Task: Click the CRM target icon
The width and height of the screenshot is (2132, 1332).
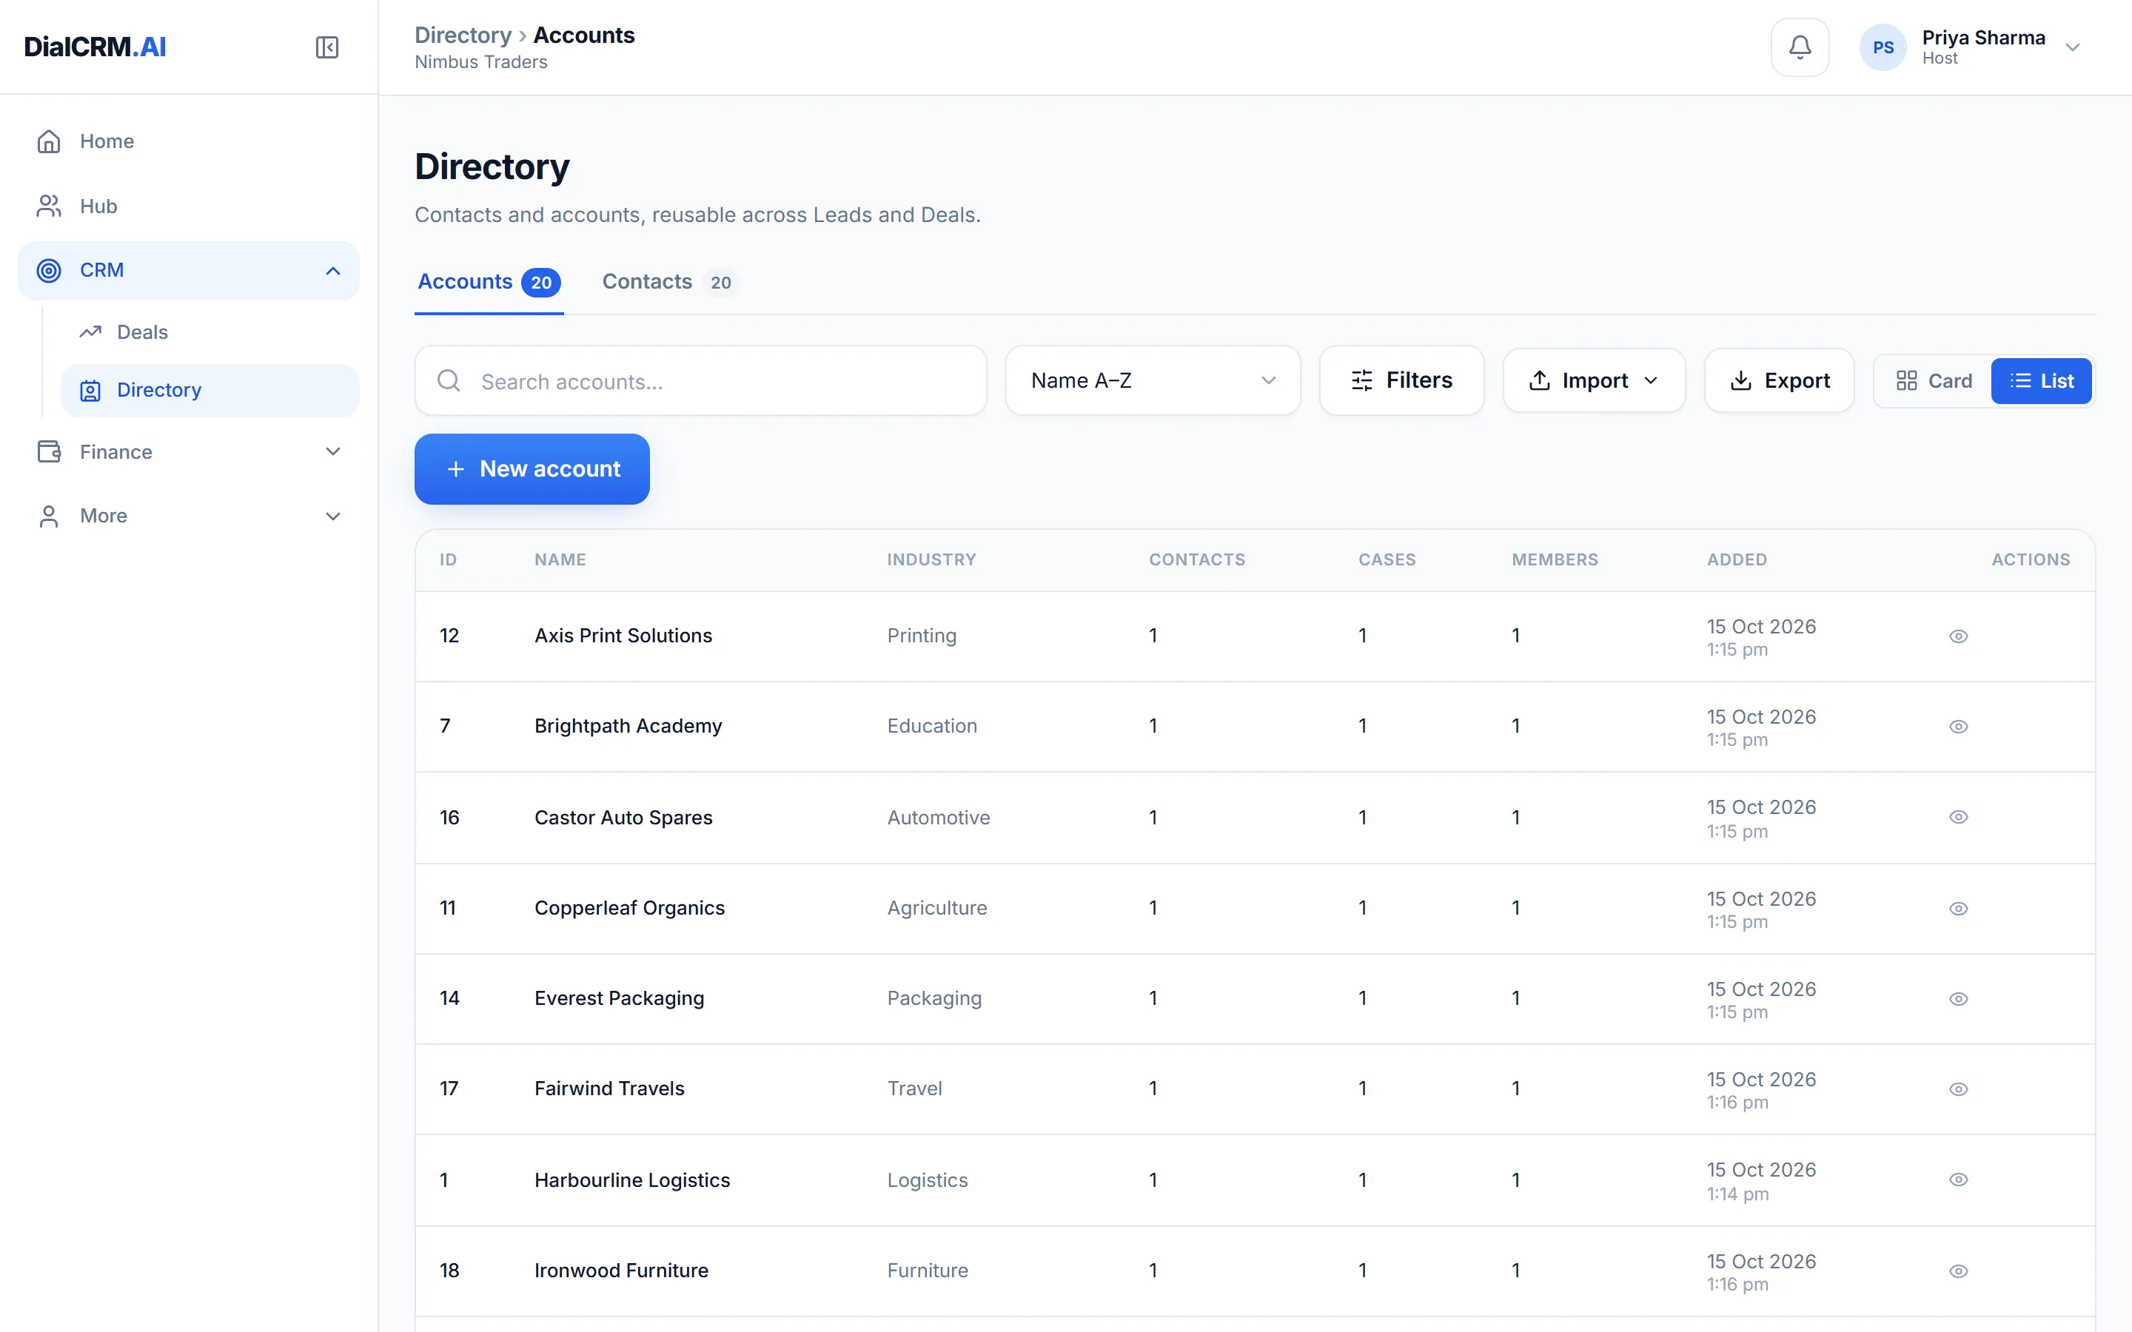Action: (48, 270)
